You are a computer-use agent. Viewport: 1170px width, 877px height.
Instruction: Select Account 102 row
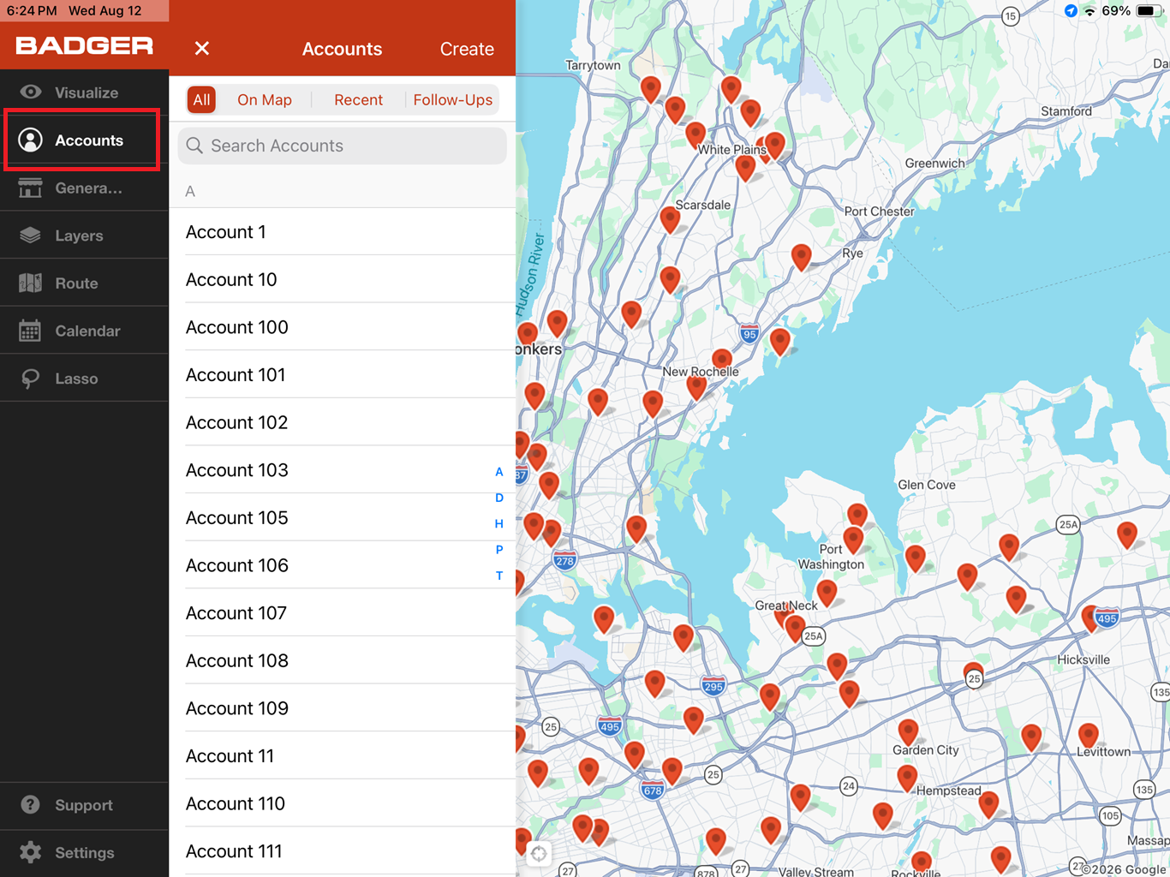343,422
